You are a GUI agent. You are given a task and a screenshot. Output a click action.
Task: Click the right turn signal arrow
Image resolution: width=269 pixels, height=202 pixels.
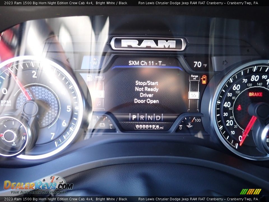(x=225, y=63)
